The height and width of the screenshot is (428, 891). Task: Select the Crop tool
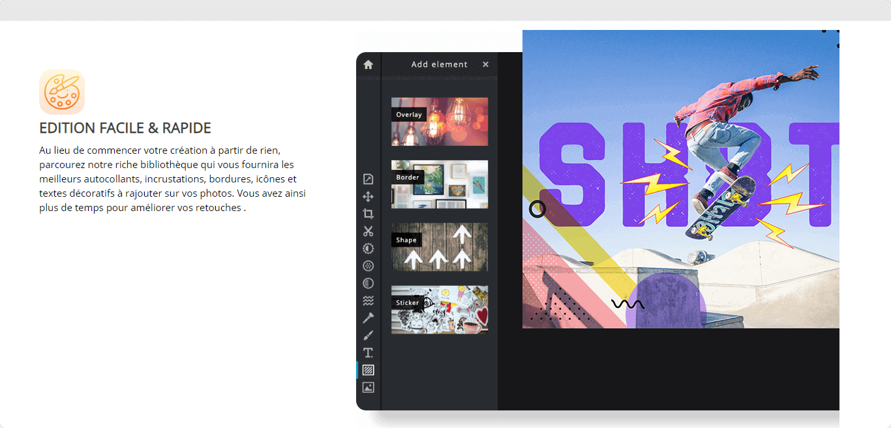point(368,214)
